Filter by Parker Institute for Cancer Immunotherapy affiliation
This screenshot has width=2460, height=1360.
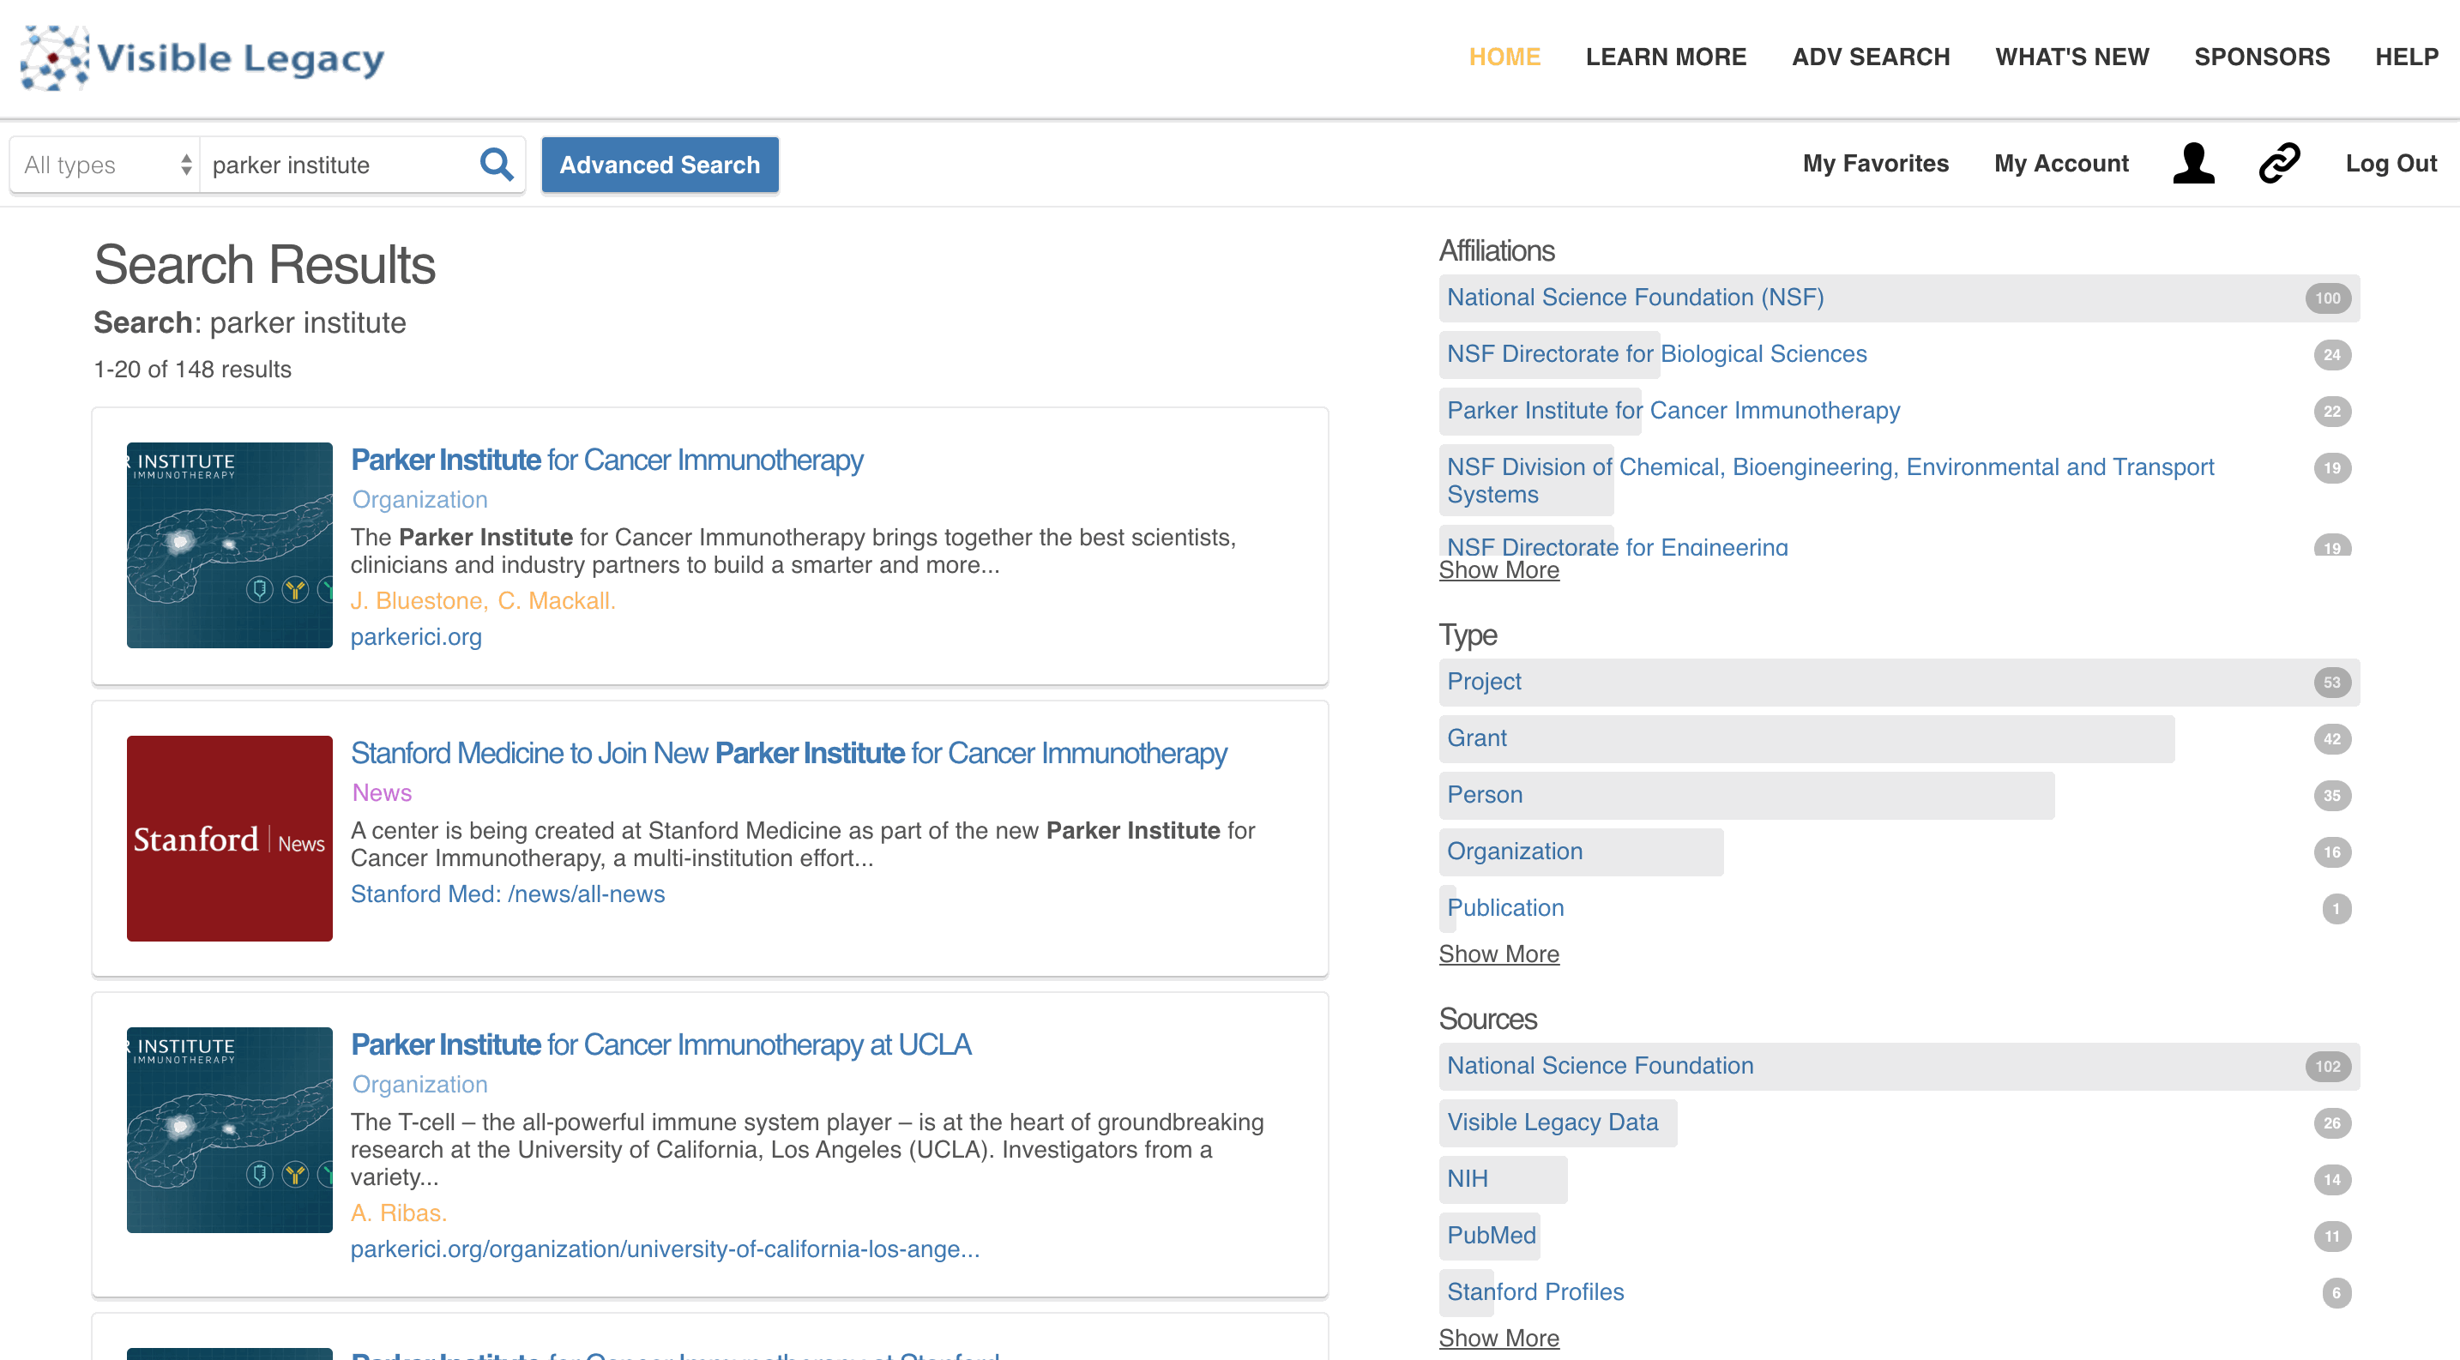pyautogui.click(x=1673, y=411)
